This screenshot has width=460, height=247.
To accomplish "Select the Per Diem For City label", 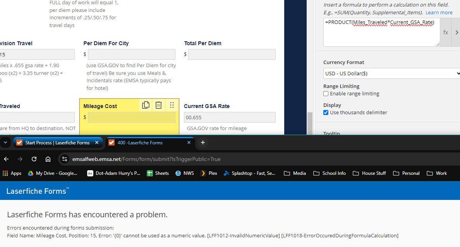I will coord(106,43).
